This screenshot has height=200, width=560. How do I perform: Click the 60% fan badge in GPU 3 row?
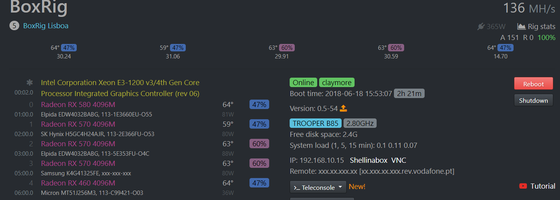tap(259, 164)
